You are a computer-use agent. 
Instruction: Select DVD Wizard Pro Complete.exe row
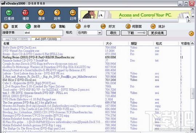pos(96,51)
